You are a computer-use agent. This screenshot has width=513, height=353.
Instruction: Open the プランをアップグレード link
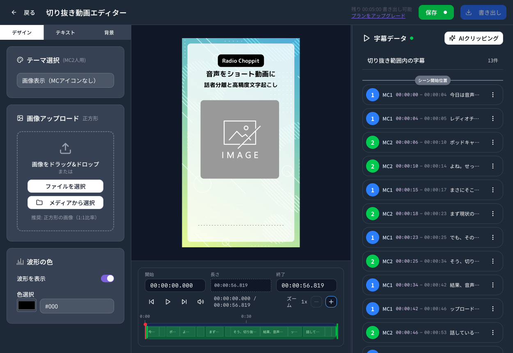pyautogui.click(x=378, y=16)
